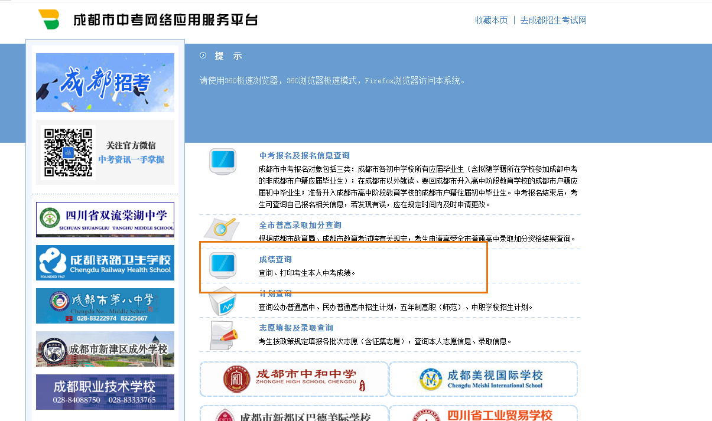712x421 pixels.
Task: Open 四川省双流棠湖中学 banner
Action: click(105, 220)
